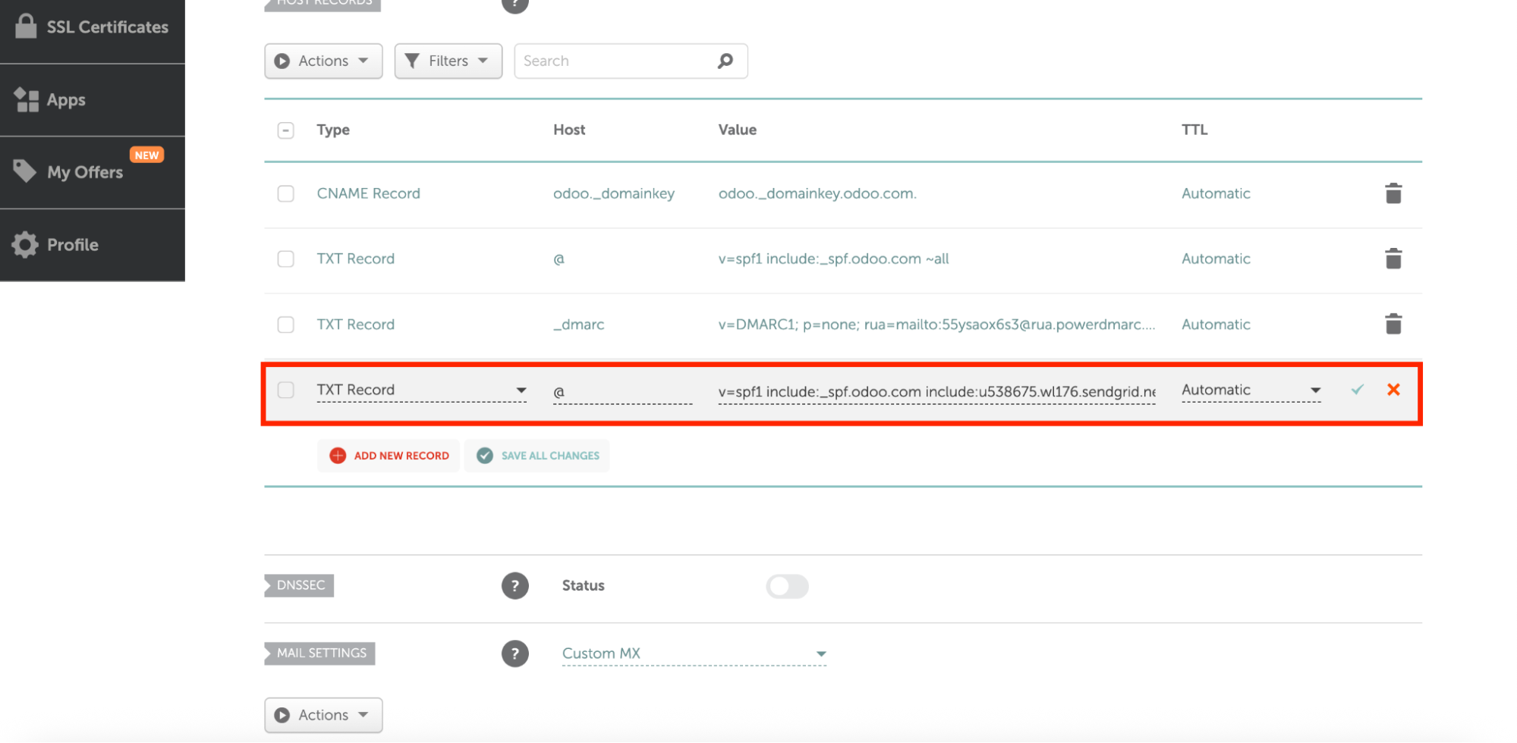Click Save All Changes
1517x743 pixels.
tap(537, 455)
